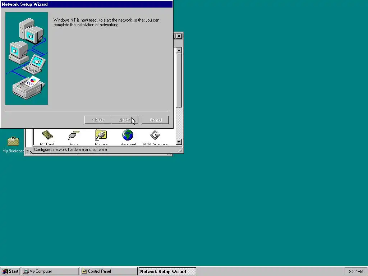Click the network computers illustration in wizard
The width and height of the screenshot is (368, 276).
click(27, 59)
